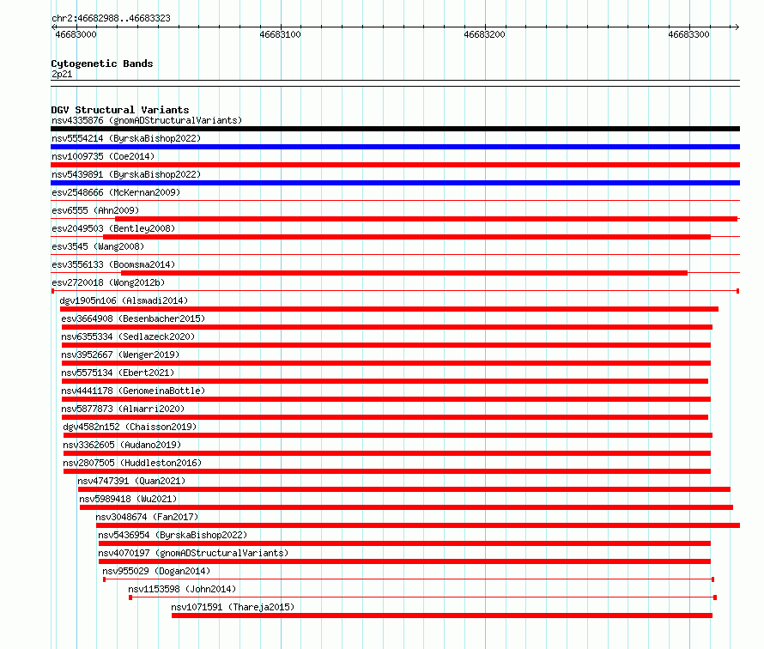Open esv2049503 (Bentley2008) label
The height and width of the screenshot is (649, 764).
pos(113,228)
